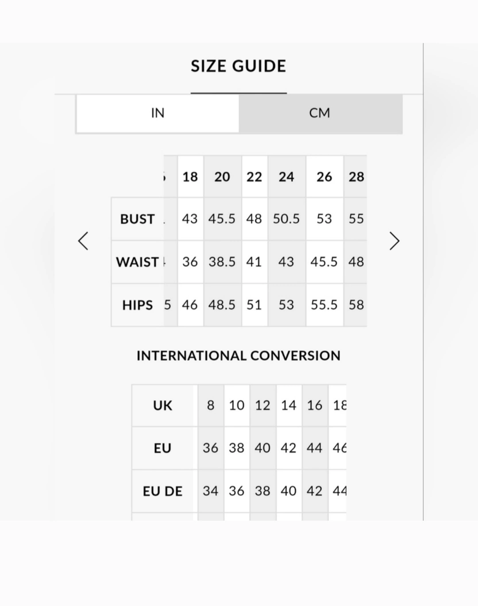Select size 18 column header
478x606 pixels.
click(190, 177)
